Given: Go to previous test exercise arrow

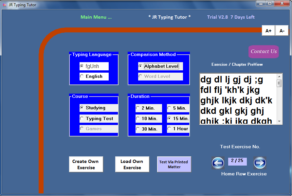Looking at the screenshot, I should [218, 163].
